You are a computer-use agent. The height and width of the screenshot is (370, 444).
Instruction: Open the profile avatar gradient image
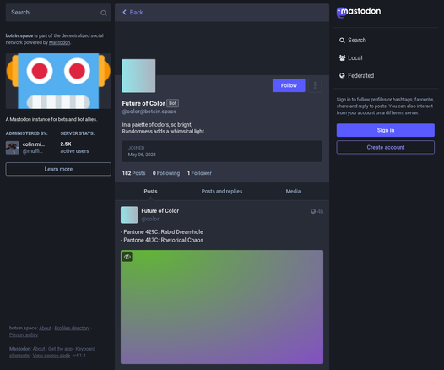click(138, 76)
